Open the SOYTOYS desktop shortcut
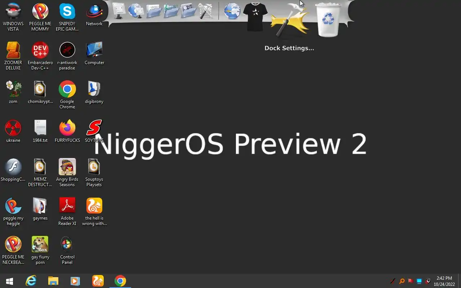Screen dimensions: 461x288 tap(94, 131)
